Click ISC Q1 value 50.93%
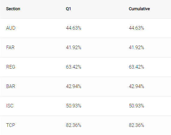Screen dimensions: 171x135 74,106
